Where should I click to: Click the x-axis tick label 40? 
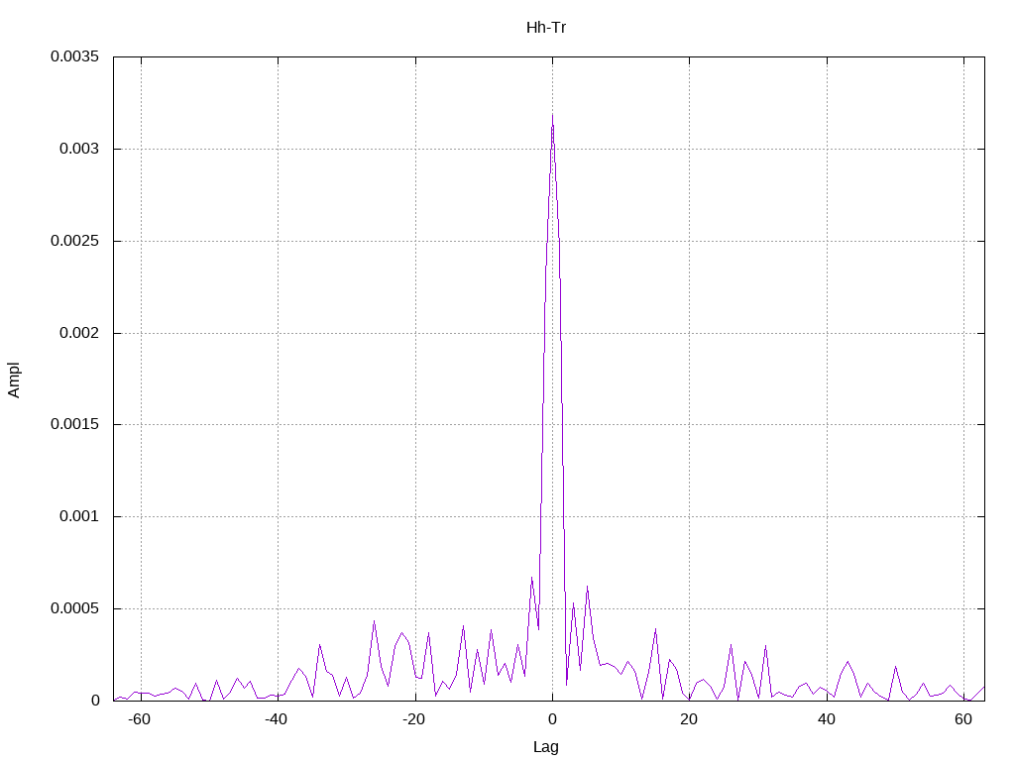pos(826,719)
